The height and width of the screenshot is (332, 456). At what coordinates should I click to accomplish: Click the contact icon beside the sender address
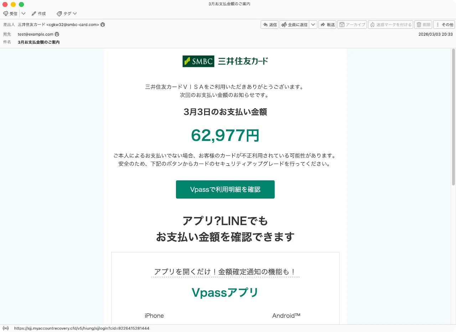(x=103, y=25)
